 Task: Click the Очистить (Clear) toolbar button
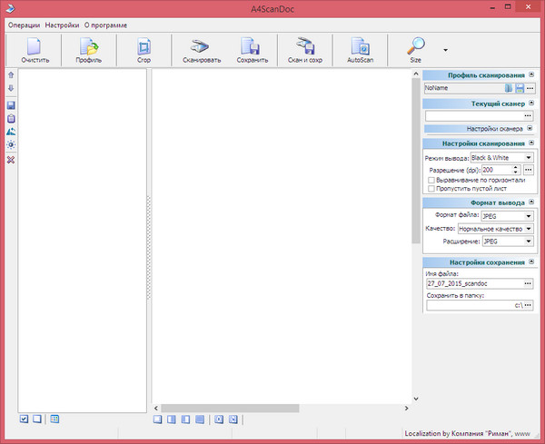tap(35, 50)
